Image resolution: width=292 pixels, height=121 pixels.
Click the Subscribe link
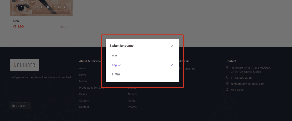click(189, 69)
